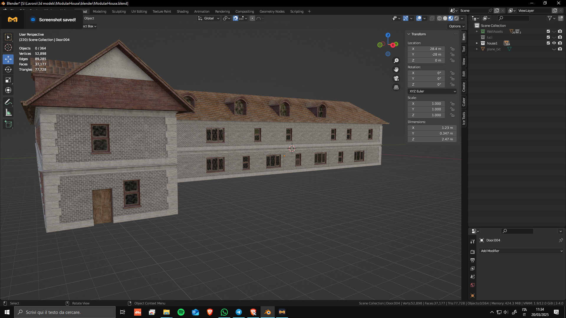The width and height of the screenshot is (566, 318).
Task: Open the outliner filter dropdown
Action: [x=551, y=18]
